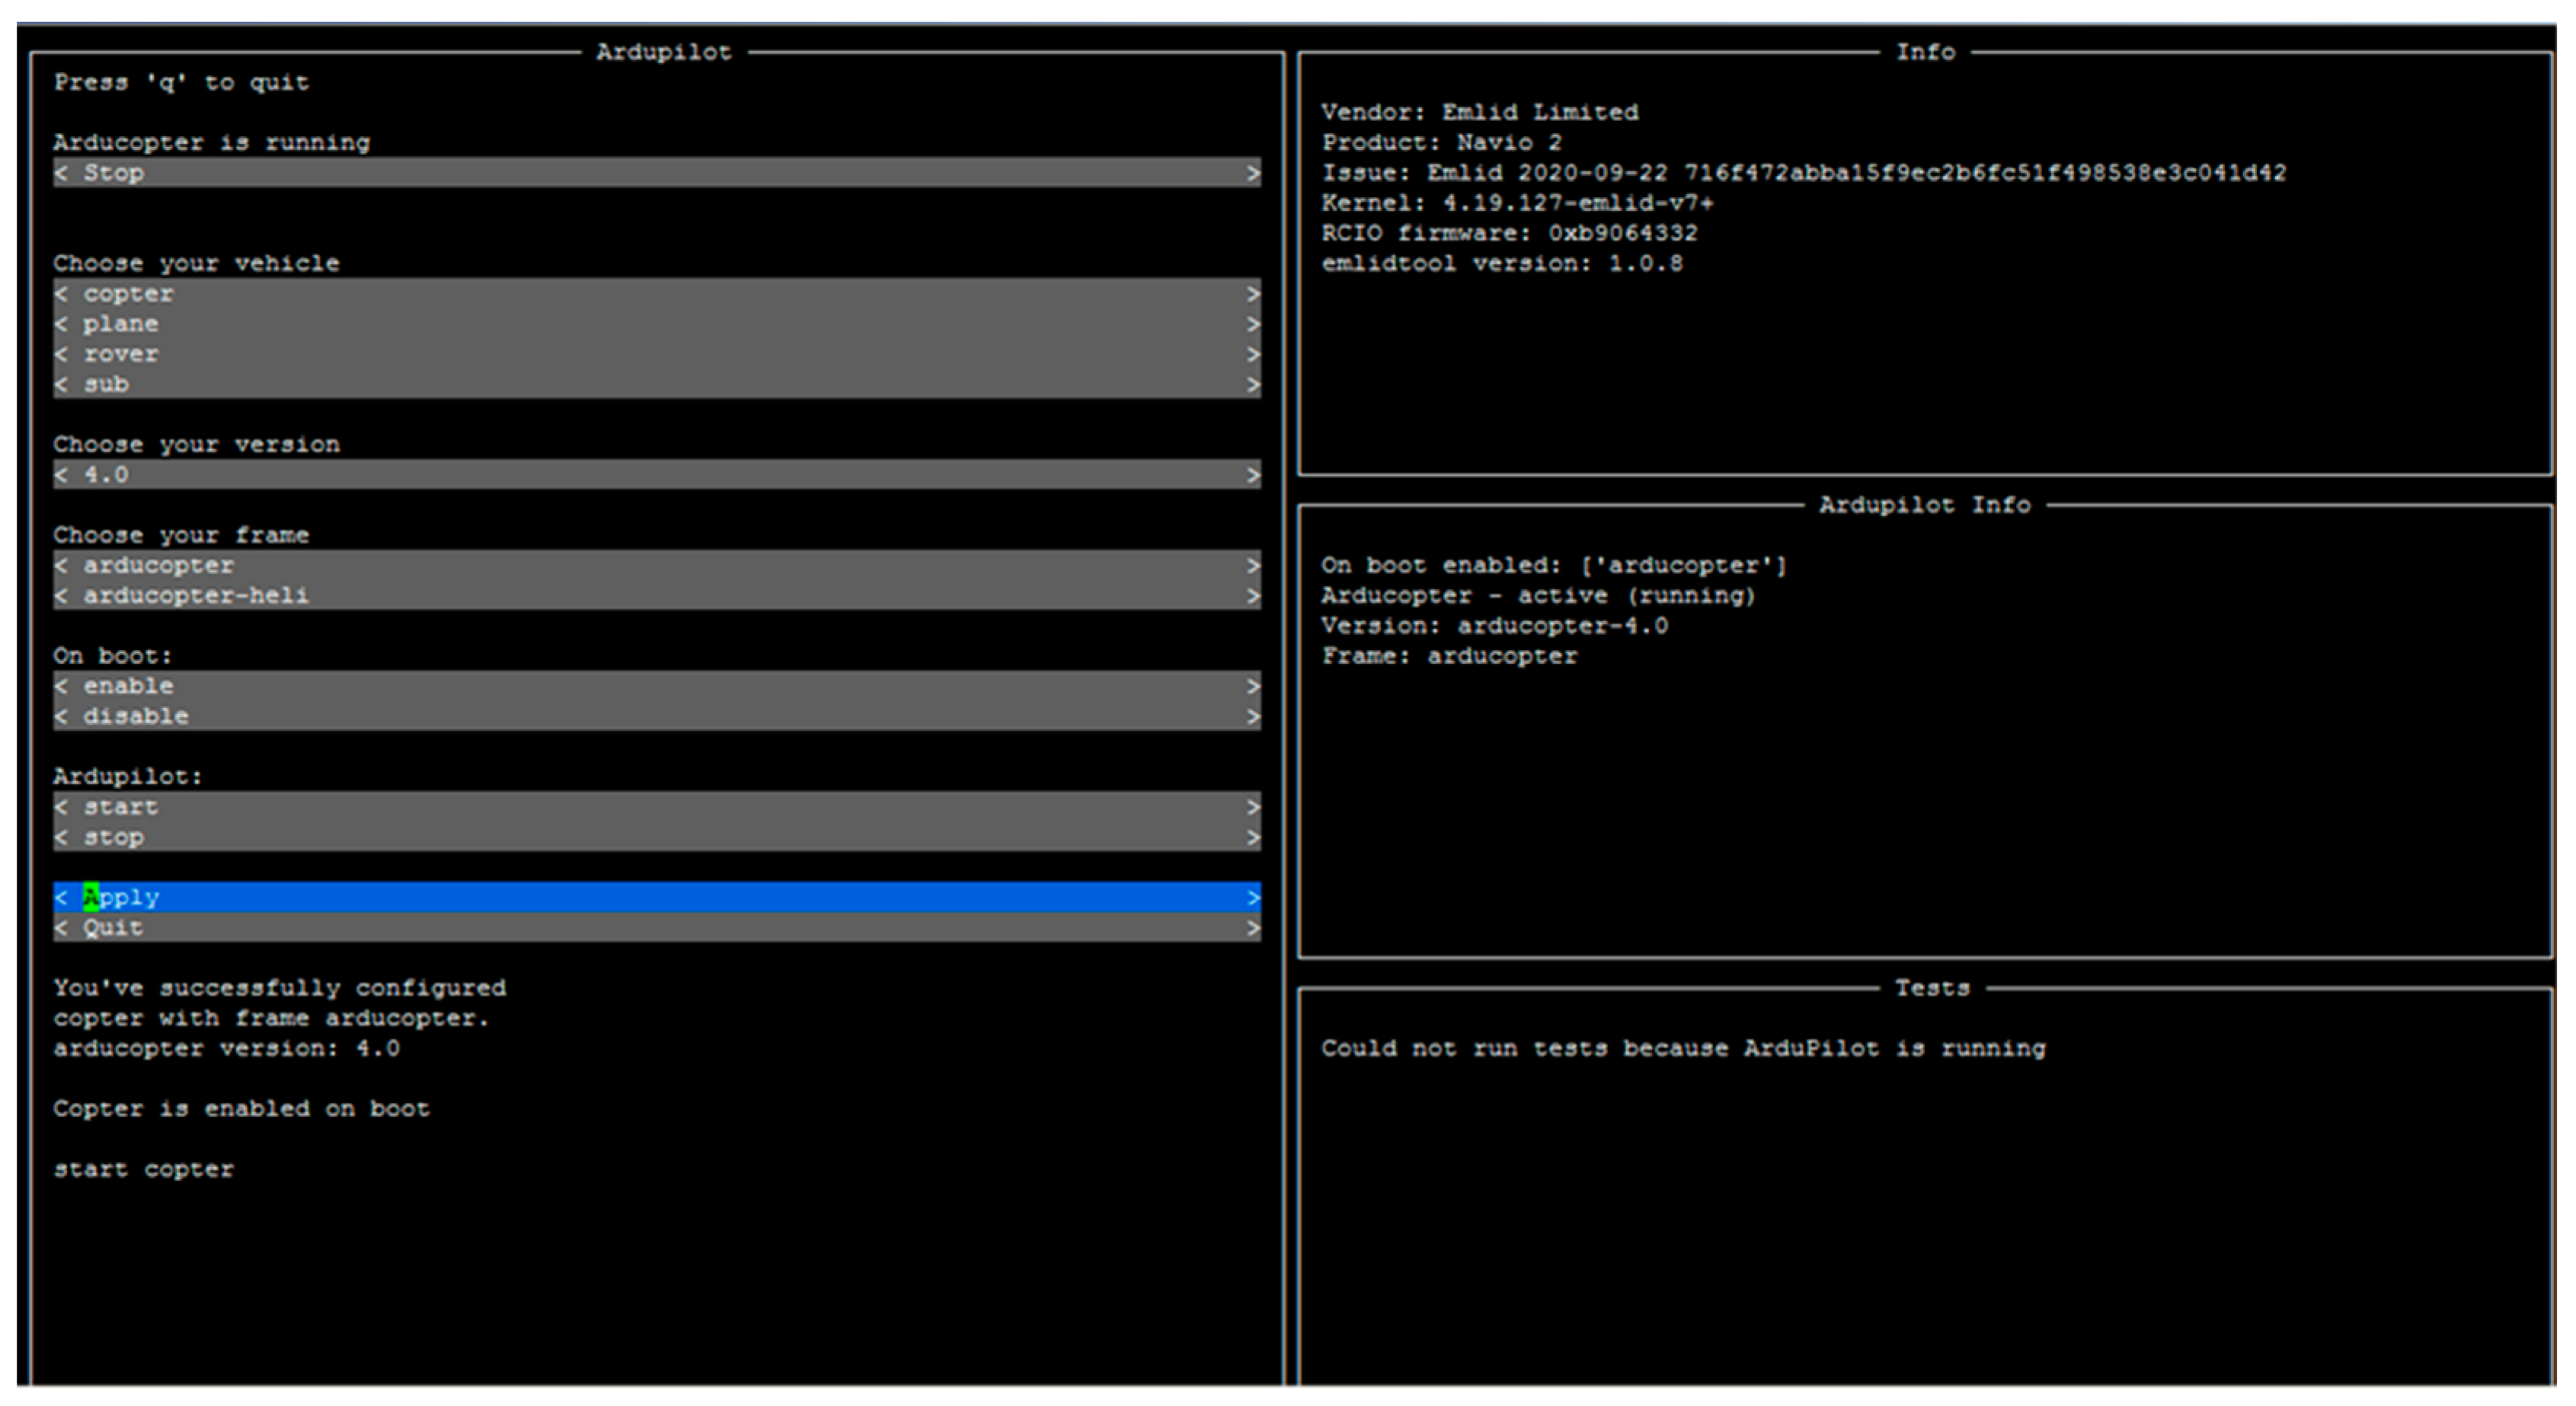The width and height of the screenshot is (2576, 1406).
Task: Click the Quit button
Action: click(113, 929)
